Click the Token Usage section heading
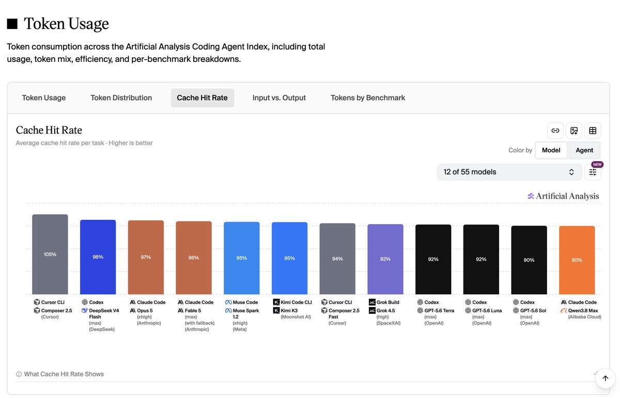 point(66,24)
